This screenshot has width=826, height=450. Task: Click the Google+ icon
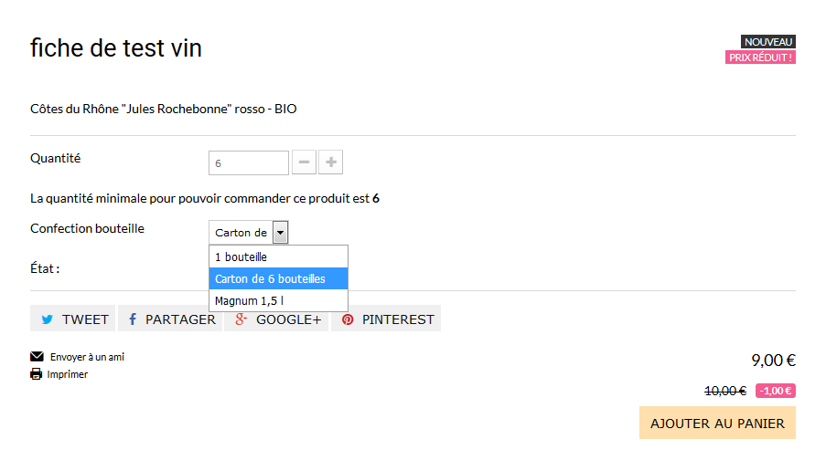tap(241, 319)
